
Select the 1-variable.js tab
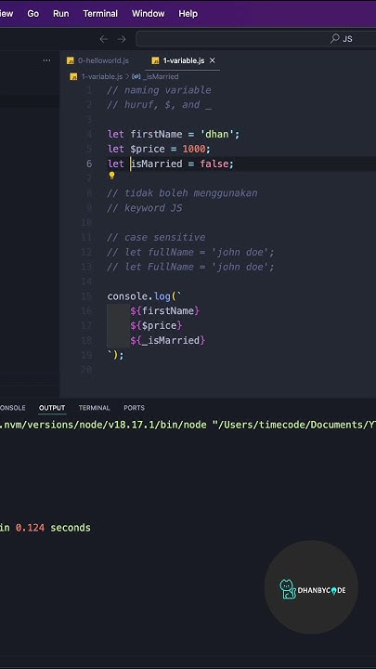(183, 60)
